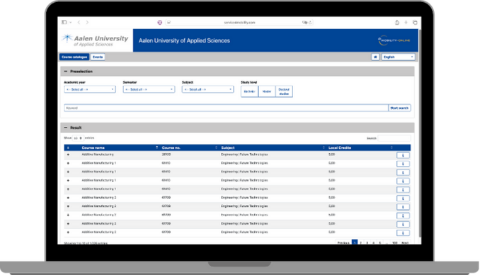
Task: Open info for first Additive Manufacturing 2 row
Action: pyautogui.click(x=403, y=198)
